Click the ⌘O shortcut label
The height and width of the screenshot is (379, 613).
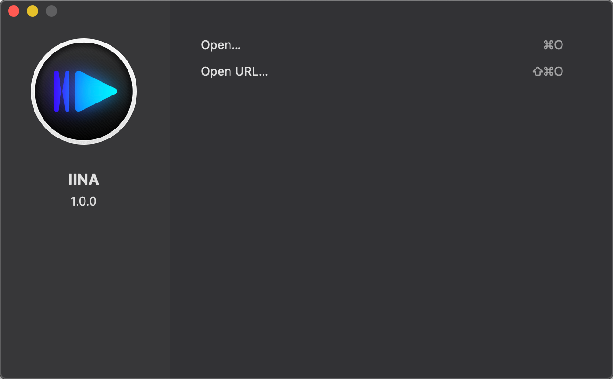pyautogui.click(x=553, y=45)
